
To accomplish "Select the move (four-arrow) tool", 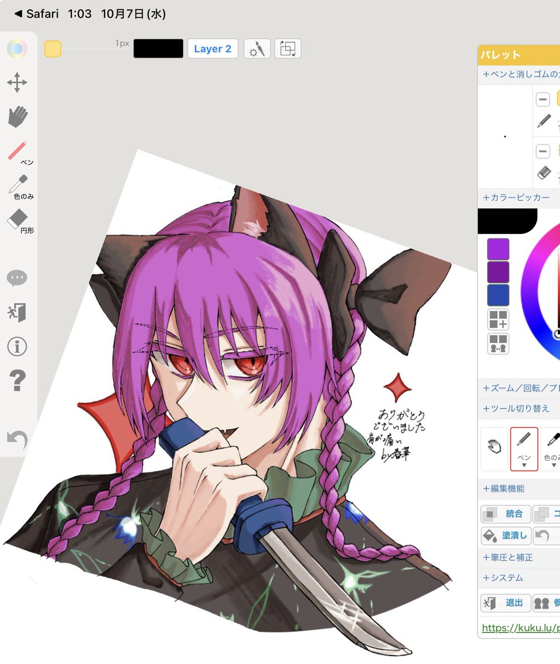I will click(17, 83).
